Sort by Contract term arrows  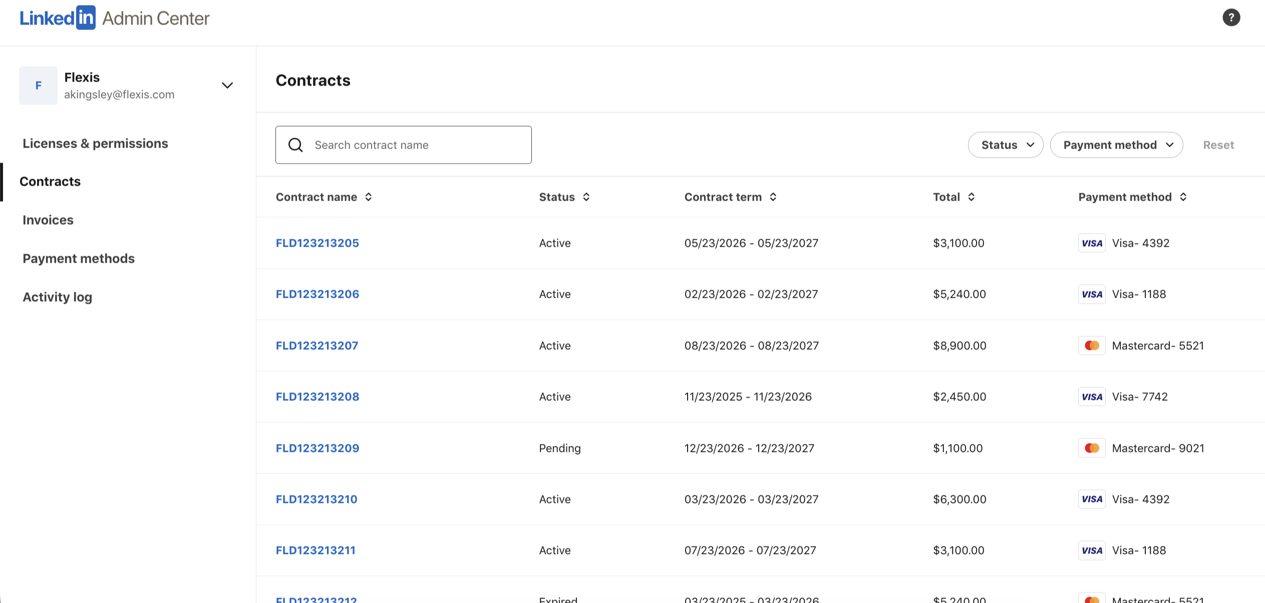(773, 197)
